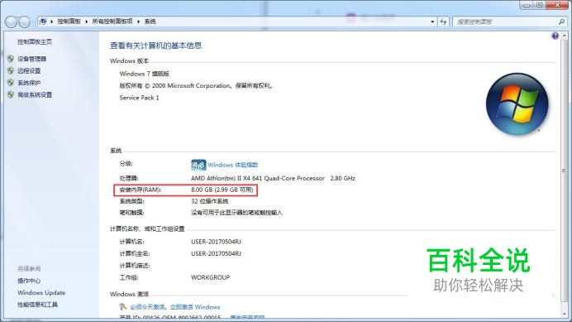Screen dimensions: 572x322
Task: Maximize the System window
Action: point(539,5)
